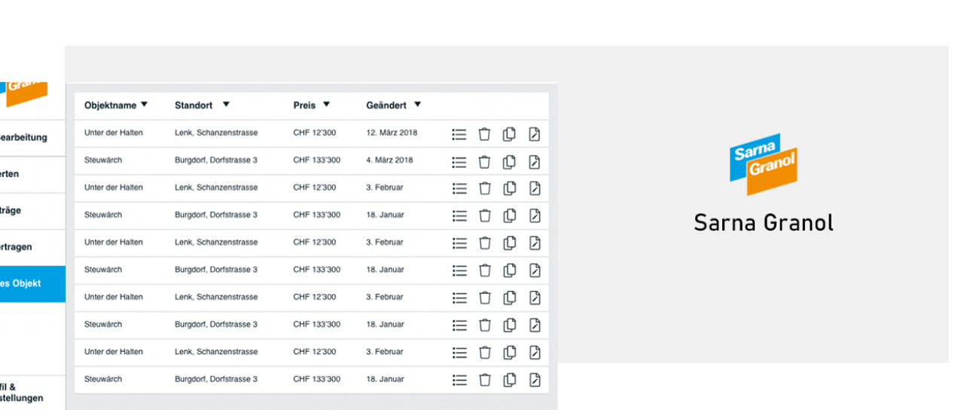Click the large Sarna Granol logo

coord(764,164)
